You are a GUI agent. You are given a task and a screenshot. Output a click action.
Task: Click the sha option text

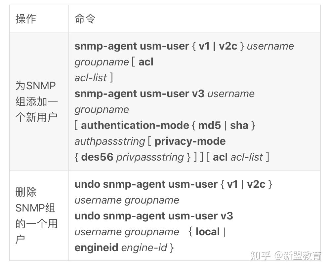point(239,125)
